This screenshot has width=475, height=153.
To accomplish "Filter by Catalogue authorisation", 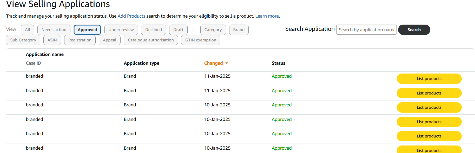I will coord(151,40).
